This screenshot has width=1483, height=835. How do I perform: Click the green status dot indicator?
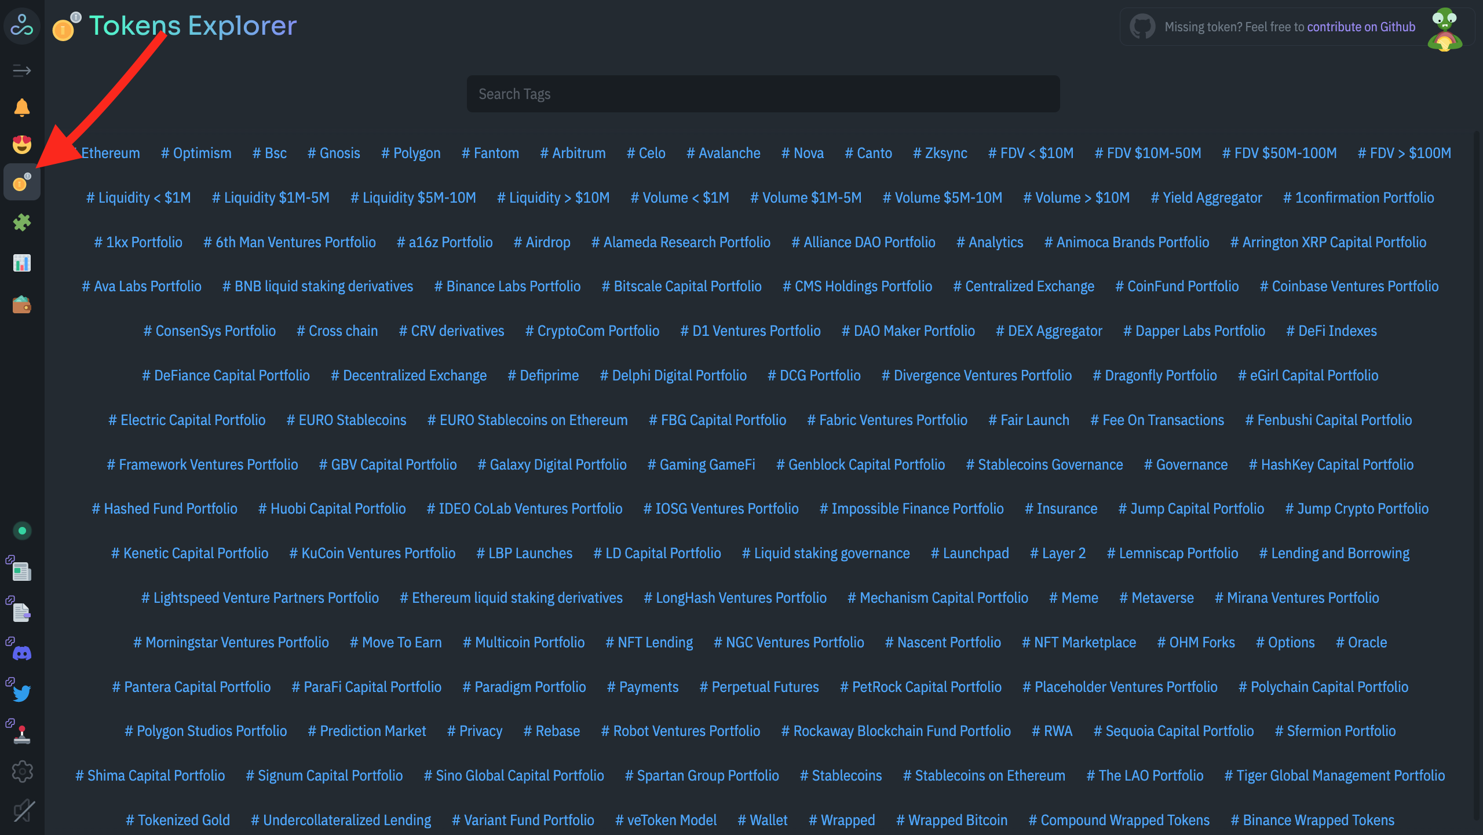tap(22, 530)
